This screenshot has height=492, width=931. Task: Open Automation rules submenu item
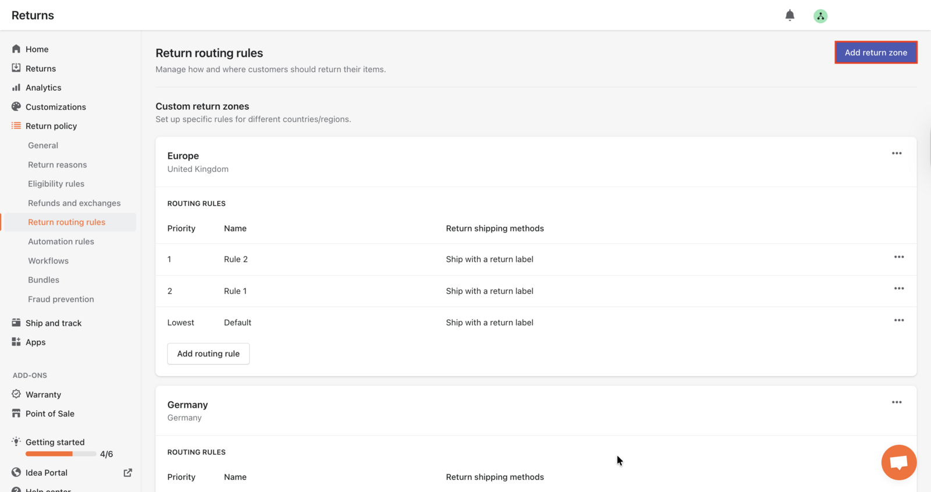click(x=61, y=241)
